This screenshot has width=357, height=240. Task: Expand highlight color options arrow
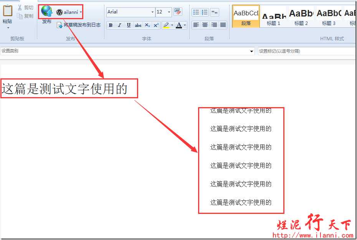coord(172,25)
